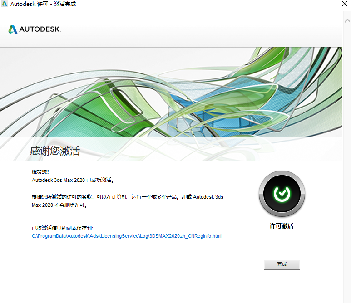351x303 pixels.
Task: Click the scrollbar up arrow
Action: coord(347,21)
